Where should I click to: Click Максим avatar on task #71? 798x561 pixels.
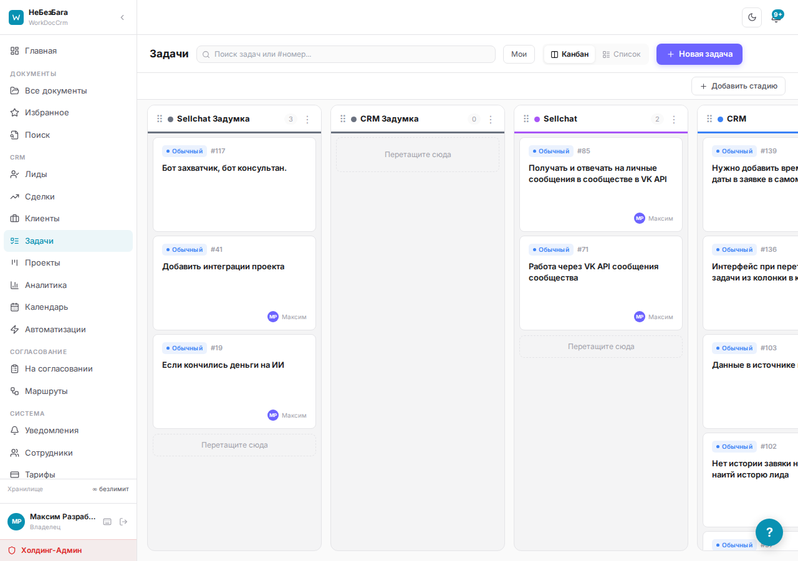coord(640,317)
